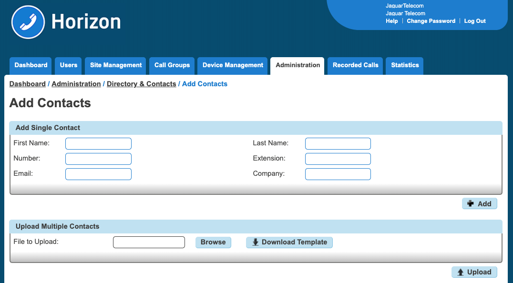
Task: Click the Help link in header
Action: [391, 21]
